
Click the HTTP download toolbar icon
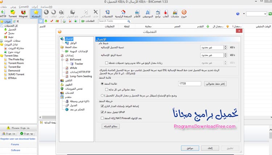[3, 14]
